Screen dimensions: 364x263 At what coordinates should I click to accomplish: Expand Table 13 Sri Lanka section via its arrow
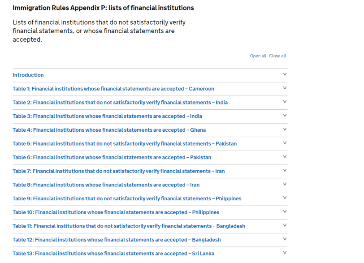[285, 253]
